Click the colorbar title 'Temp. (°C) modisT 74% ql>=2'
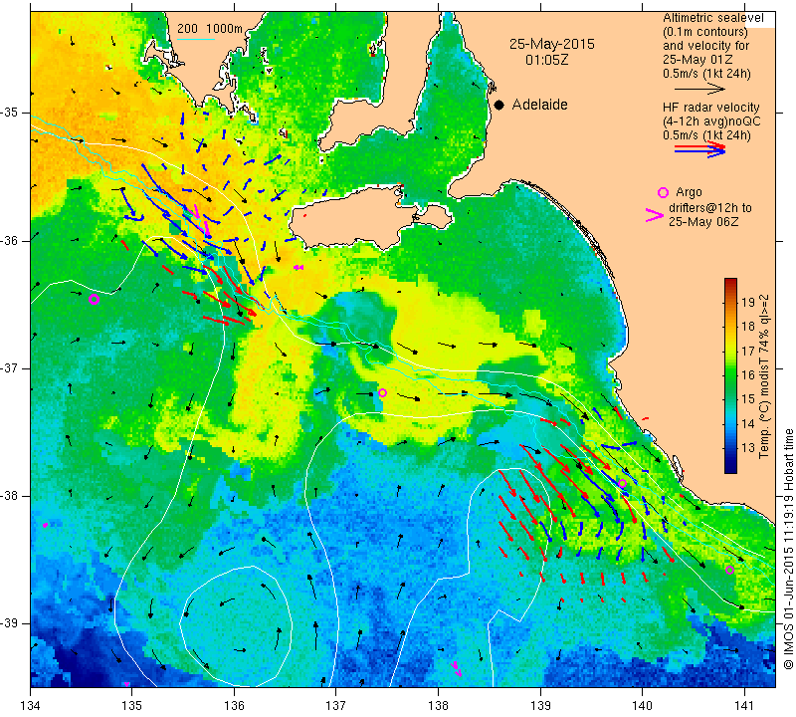 coord(764,376)
